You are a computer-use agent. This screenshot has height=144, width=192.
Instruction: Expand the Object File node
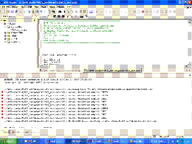[x=5, y=42]
